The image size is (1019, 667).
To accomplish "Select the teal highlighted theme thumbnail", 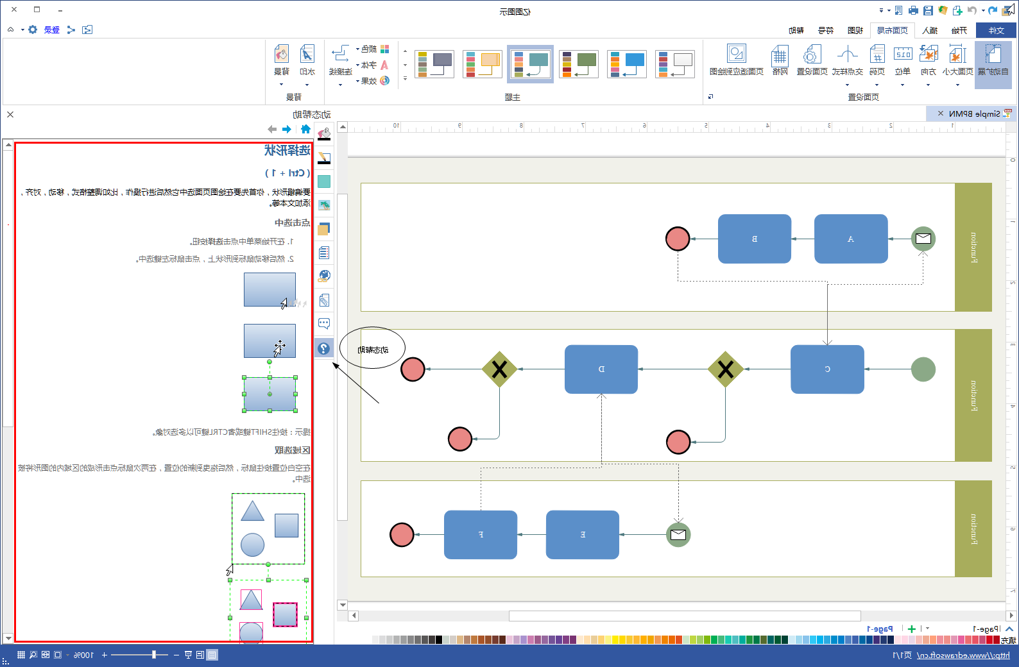I will (530, 64).
